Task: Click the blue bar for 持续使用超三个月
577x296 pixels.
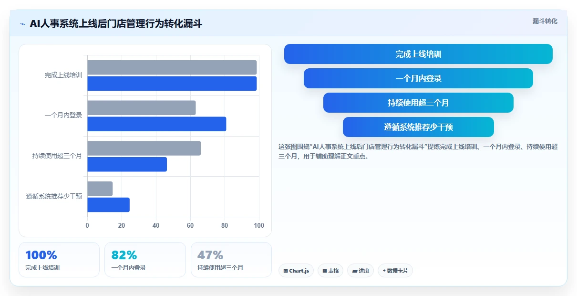Action: tap(127, 164)
